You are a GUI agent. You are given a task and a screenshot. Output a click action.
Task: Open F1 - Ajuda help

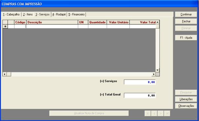point(186,37)
